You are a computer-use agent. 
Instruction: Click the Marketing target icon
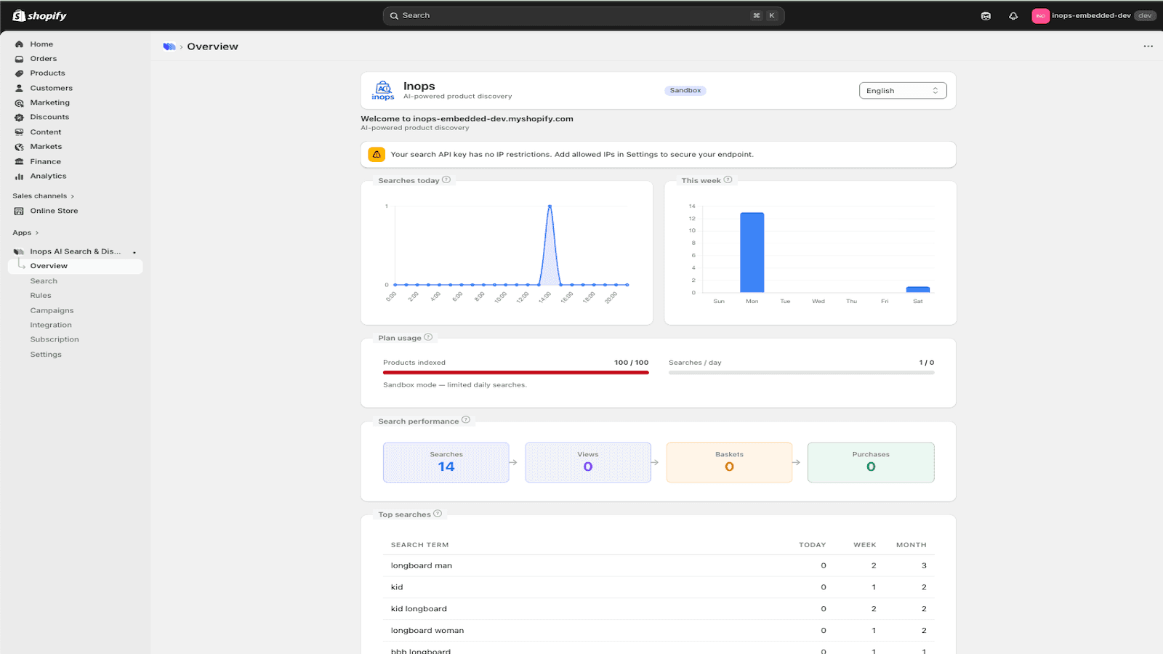point(19,103)
